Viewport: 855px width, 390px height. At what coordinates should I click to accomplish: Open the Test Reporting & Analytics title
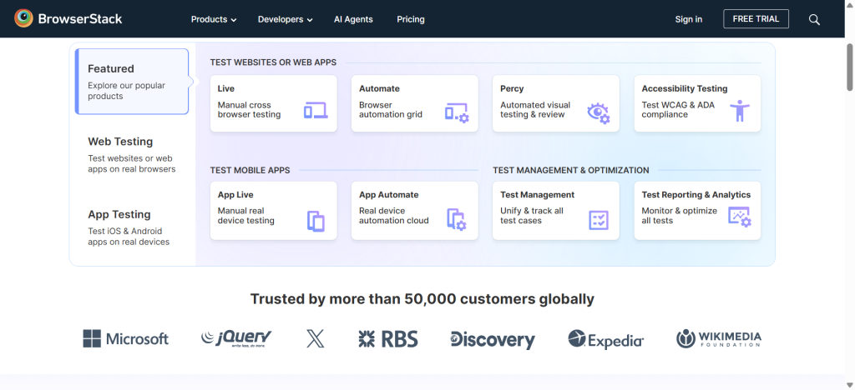coord(696,195)
